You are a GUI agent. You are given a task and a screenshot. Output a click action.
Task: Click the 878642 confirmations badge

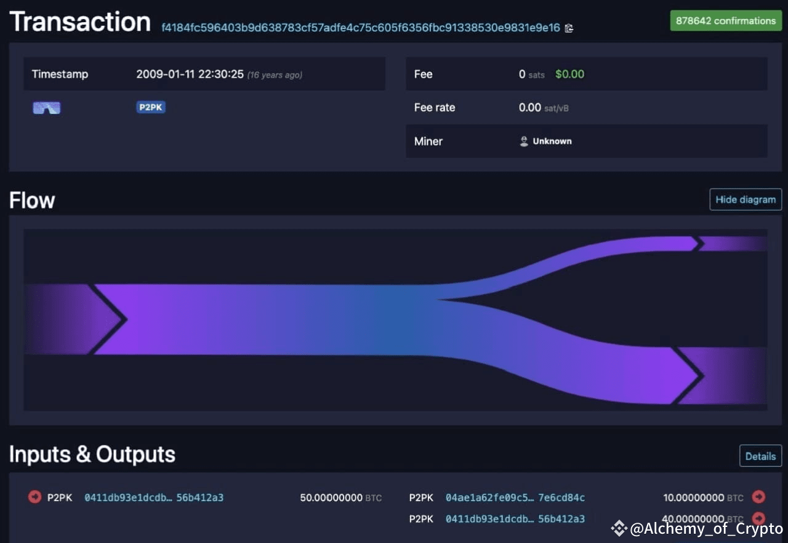(x=725, y=20)
